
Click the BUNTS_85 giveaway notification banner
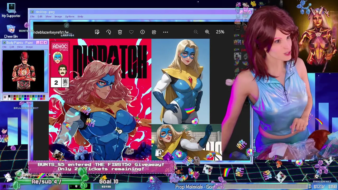[x=101, y=167]
